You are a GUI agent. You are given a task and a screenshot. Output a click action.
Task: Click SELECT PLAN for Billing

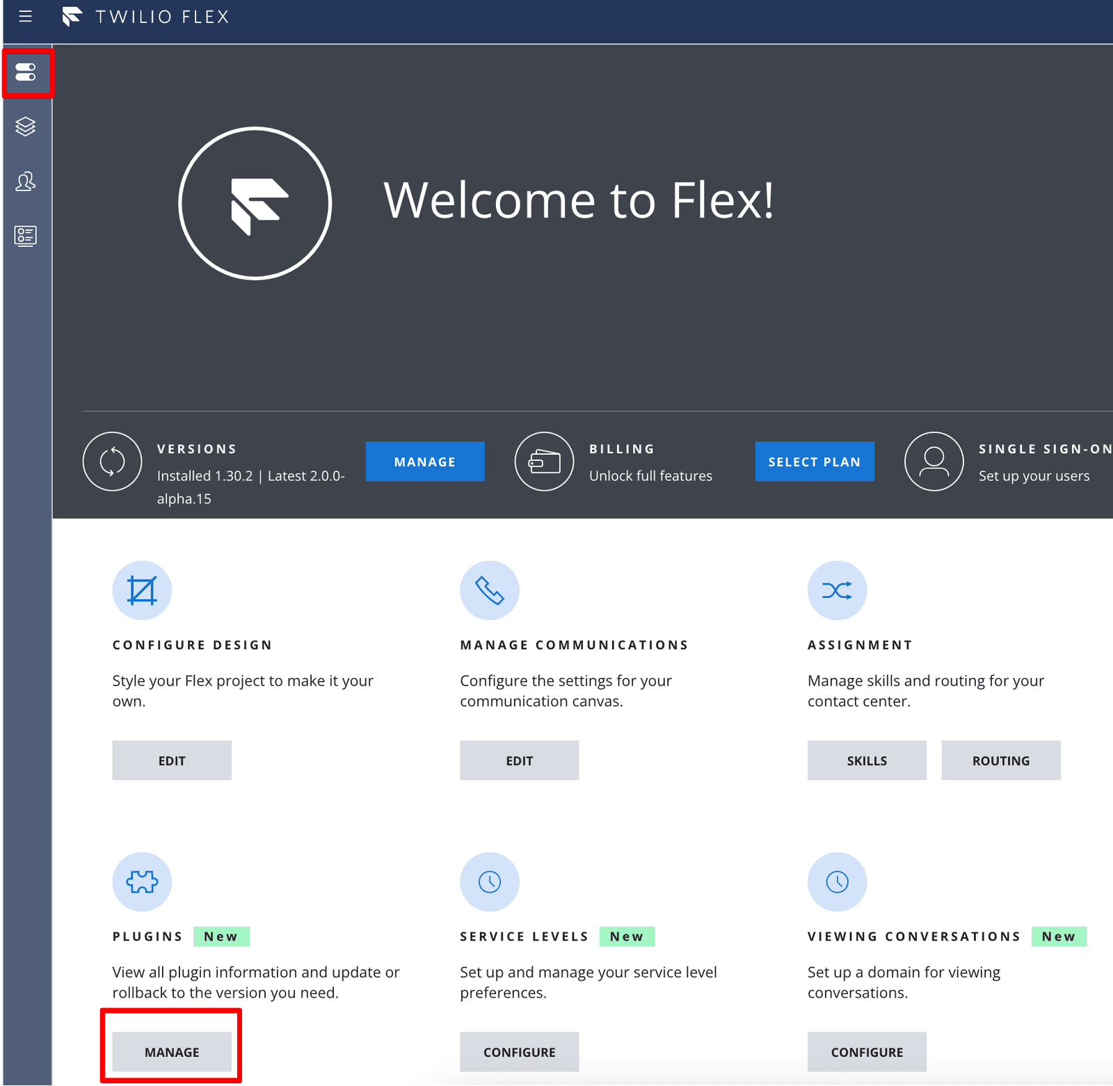[x=814, y=461]
